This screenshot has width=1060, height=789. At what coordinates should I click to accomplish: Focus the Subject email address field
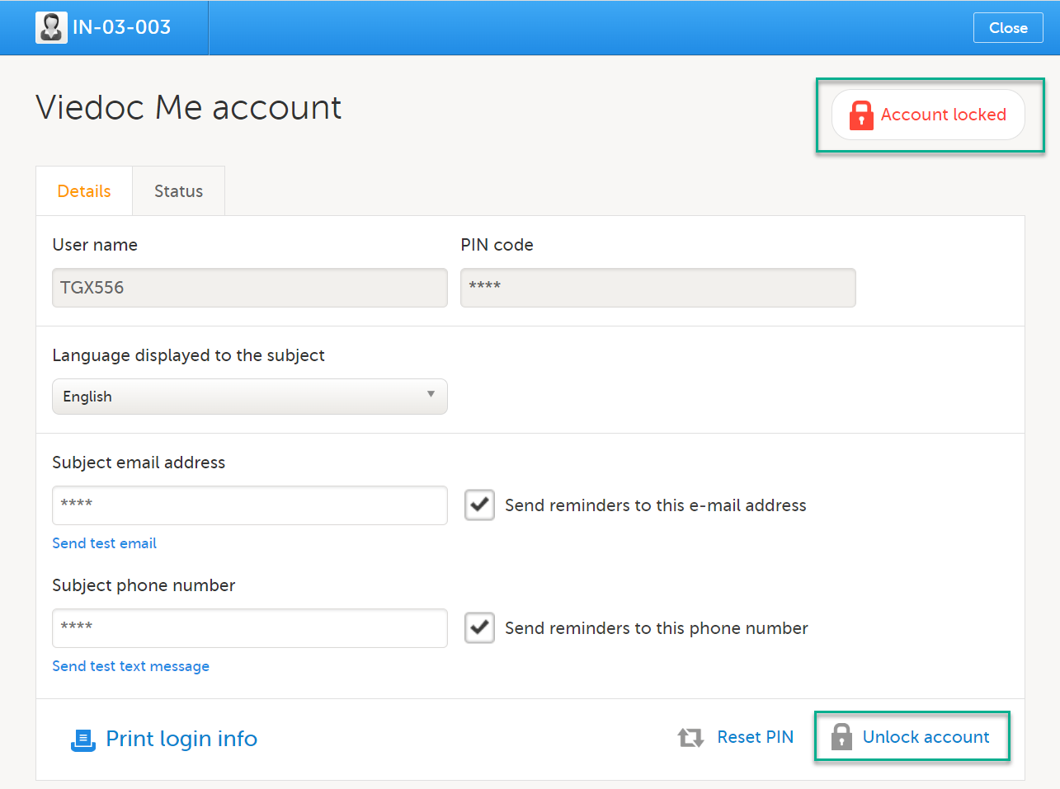249,505
